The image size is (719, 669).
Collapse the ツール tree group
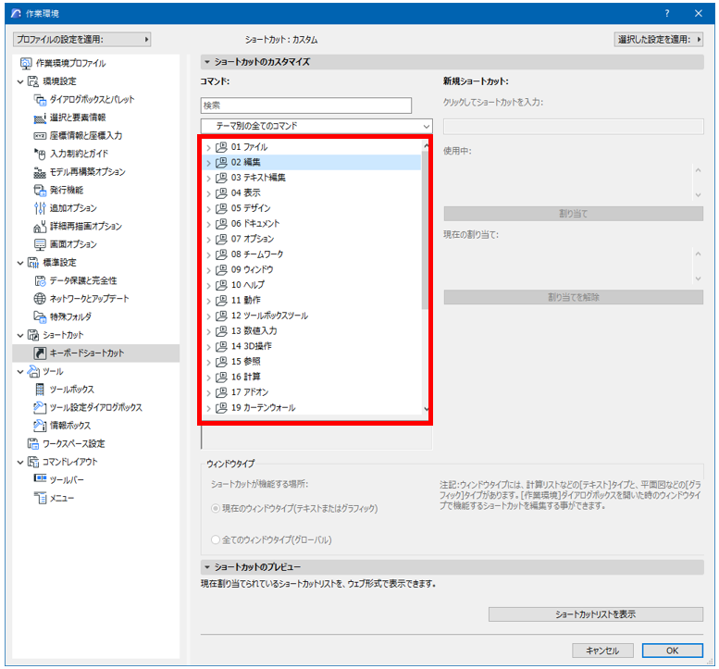pyautogui.click(x=20, y=372)
